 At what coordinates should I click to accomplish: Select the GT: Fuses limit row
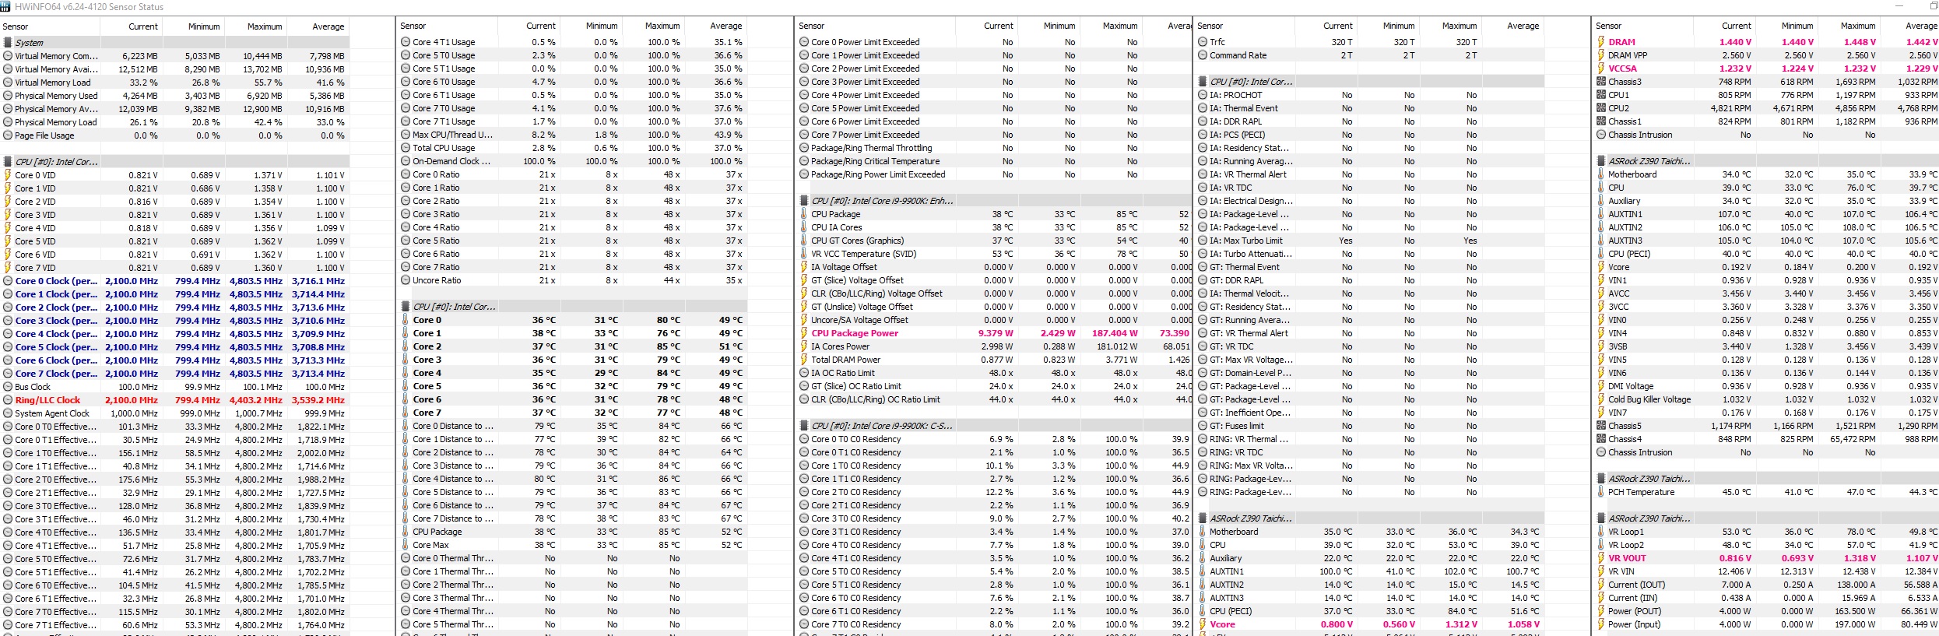[1371, 426]
